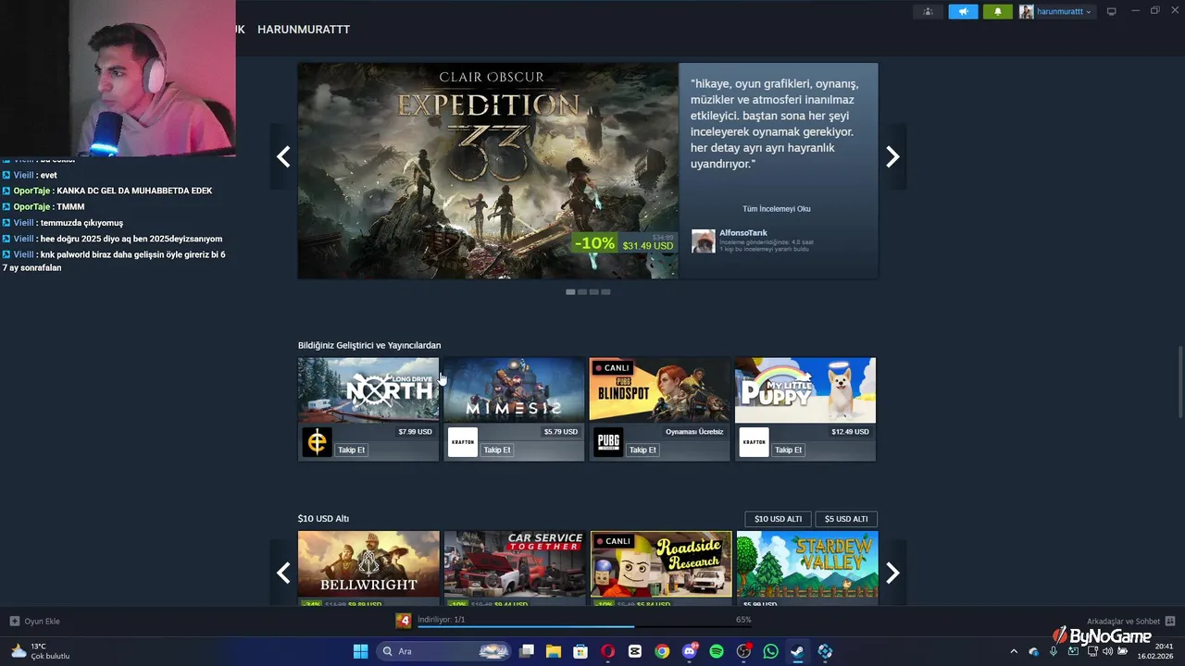The image size is (1185, 666).
Task: Open the Steam taskbar icon
Action: 797,651
